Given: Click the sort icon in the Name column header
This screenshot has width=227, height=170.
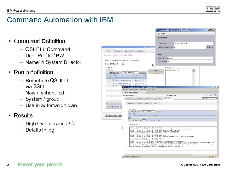Looking at the screenshot, I should (x=132, y=76).
